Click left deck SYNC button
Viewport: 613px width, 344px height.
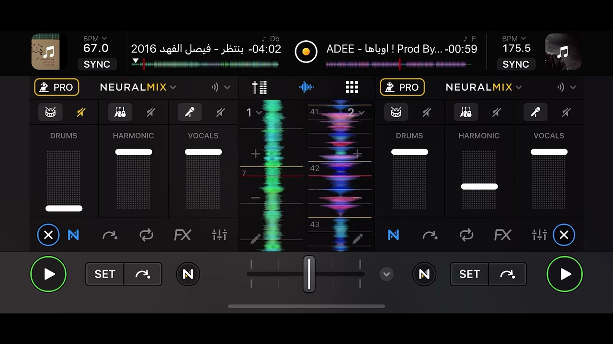(97, 64)
